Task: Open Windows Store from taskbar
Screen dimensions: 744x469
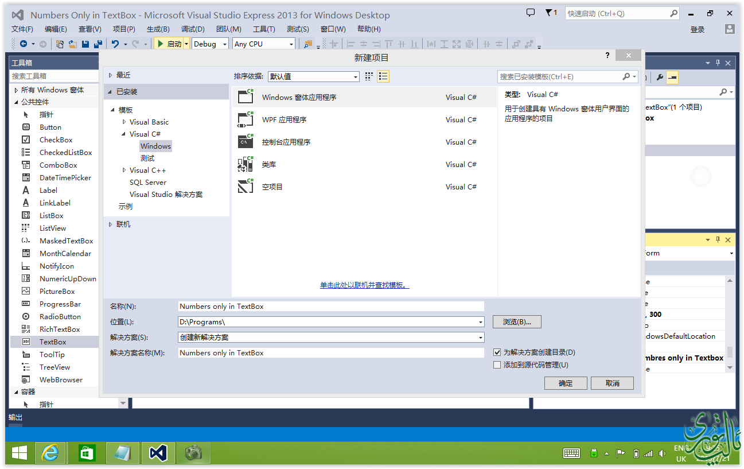Action: (87, 454)
